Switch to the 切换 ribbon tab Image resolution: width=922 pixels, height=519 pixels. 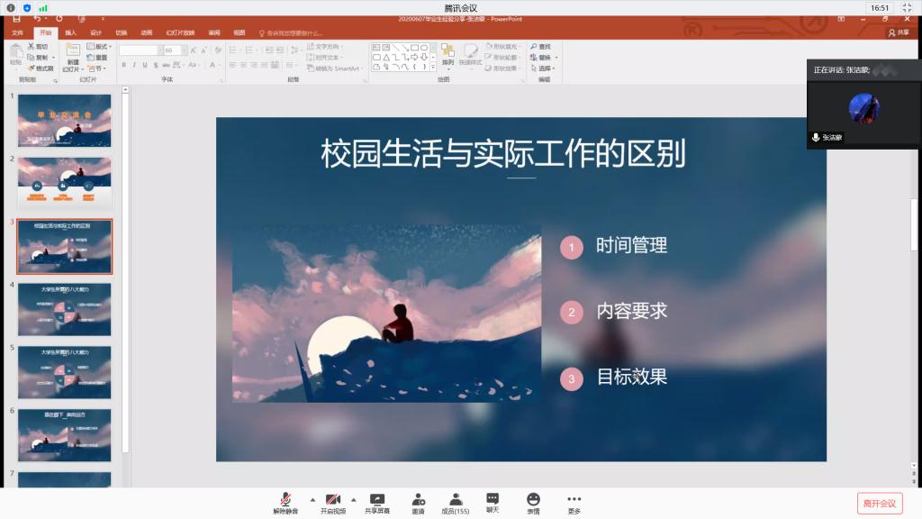122,33
